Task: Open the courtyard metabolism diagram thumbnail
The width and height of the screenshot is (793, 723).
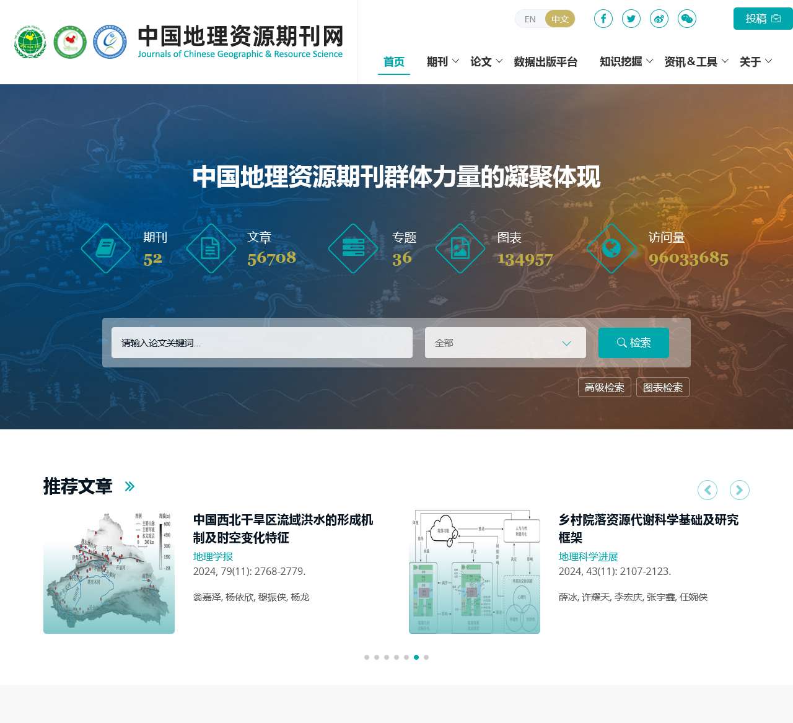Action: (x=475, y=572)
